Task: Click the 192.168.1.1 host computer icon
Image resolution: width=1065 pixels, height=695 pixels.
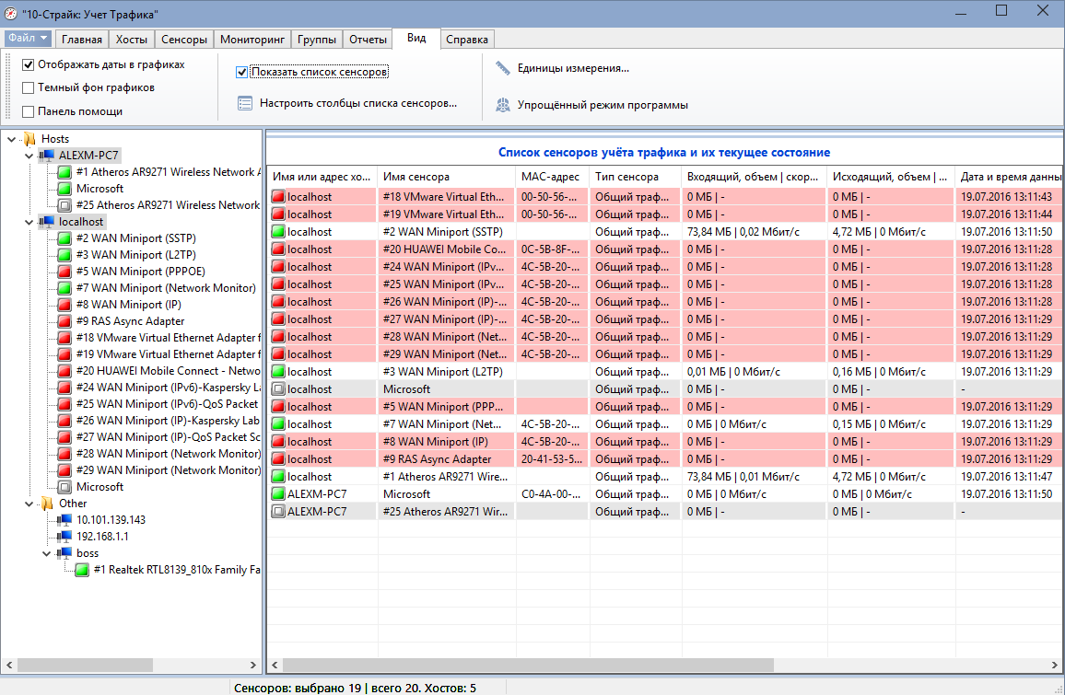Action: coord(64,536)
